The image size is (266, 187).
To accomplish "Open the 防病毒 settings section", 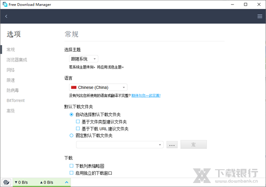I will pos(13,90).
